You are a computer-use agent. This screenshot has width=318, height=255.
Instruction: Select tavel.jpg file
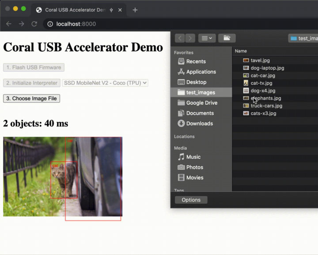pos(275,61)
